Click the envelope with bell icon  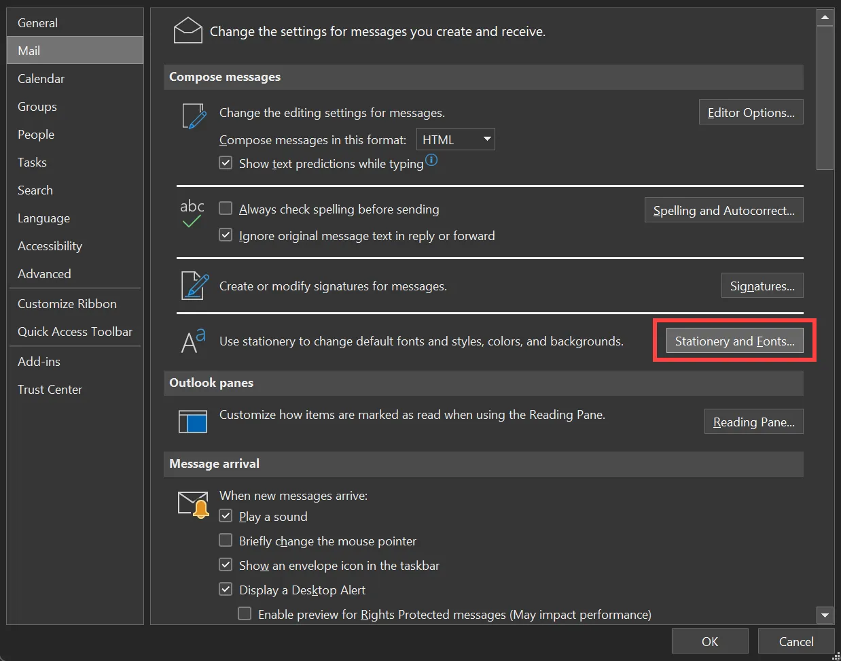coord(194,505)
